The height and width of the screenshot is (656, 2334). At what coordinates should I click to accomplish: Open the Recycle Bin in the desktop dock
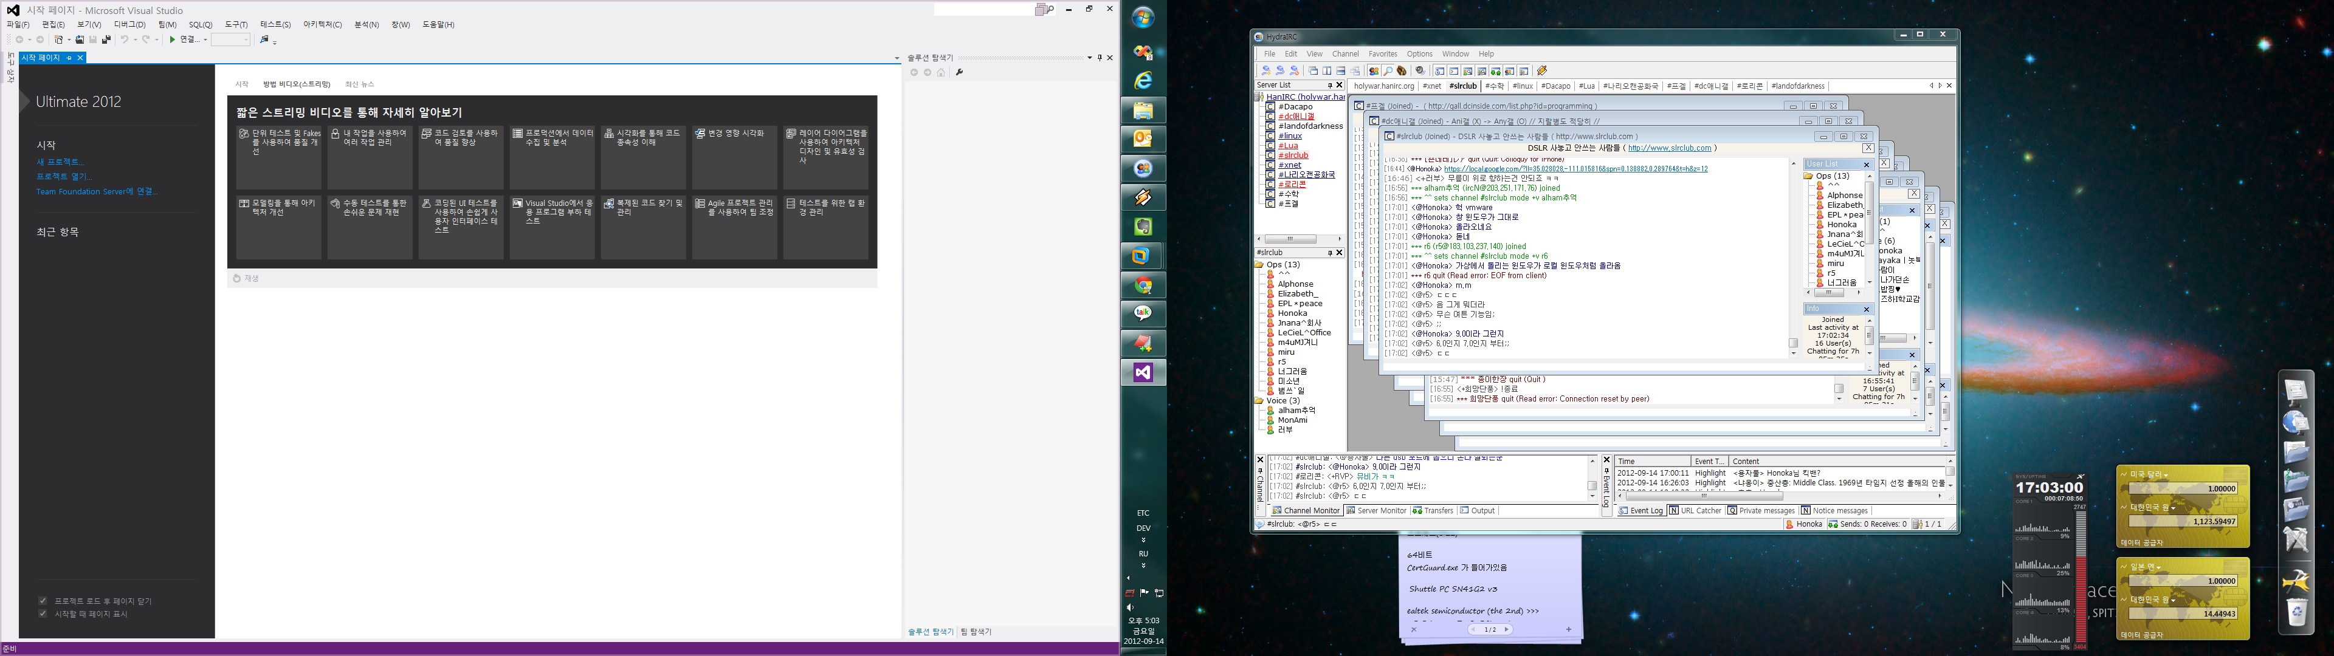(x=2296, y=612)
